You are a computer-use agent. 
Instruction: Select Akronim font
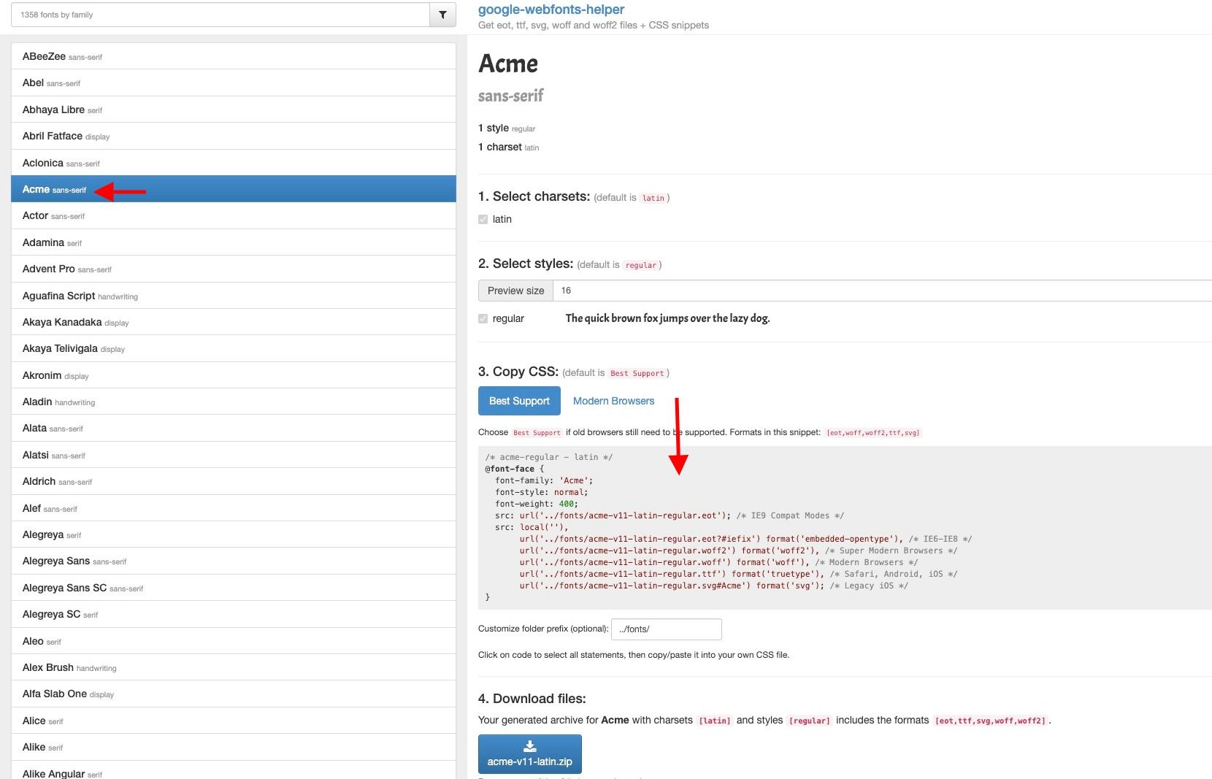[234, 375]
